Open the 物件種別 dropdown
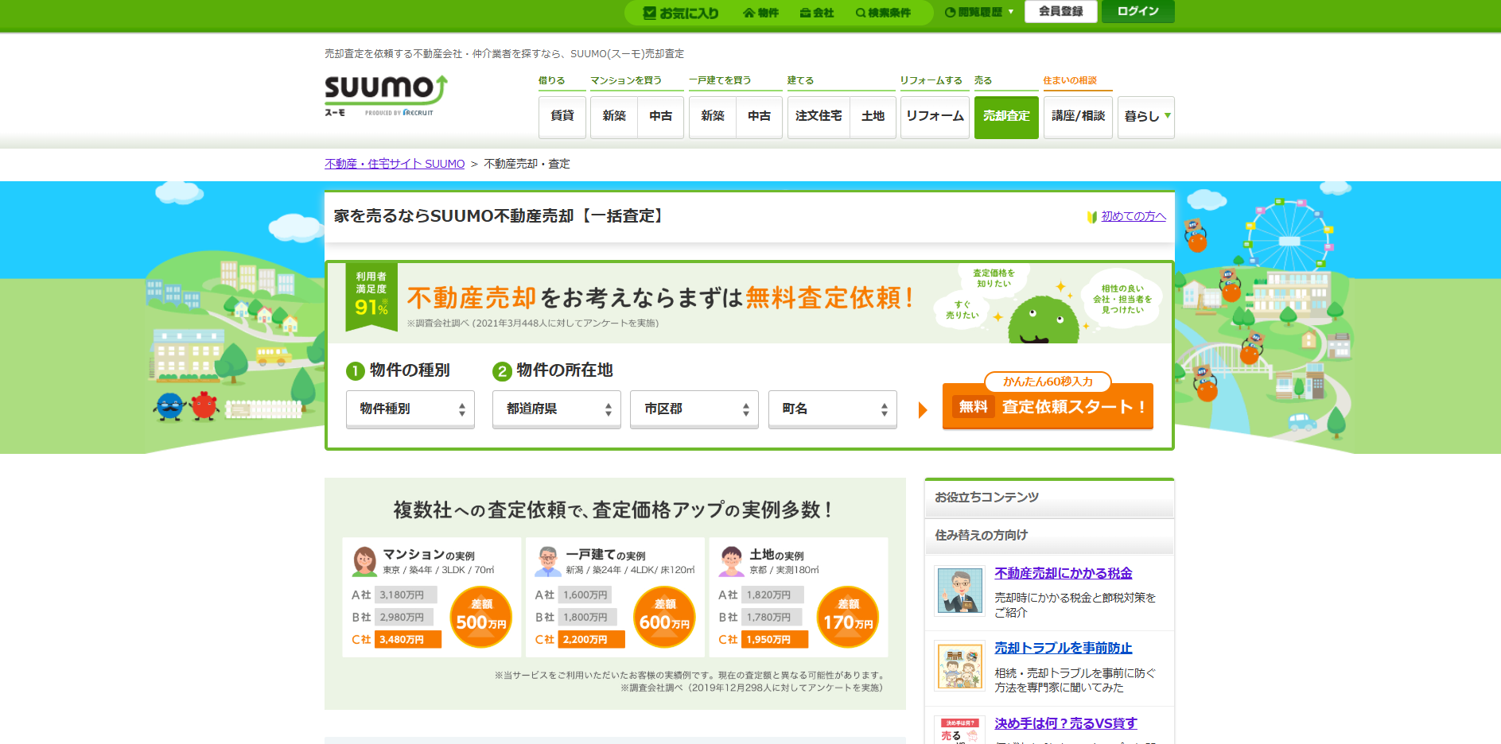 click(410, 409)
